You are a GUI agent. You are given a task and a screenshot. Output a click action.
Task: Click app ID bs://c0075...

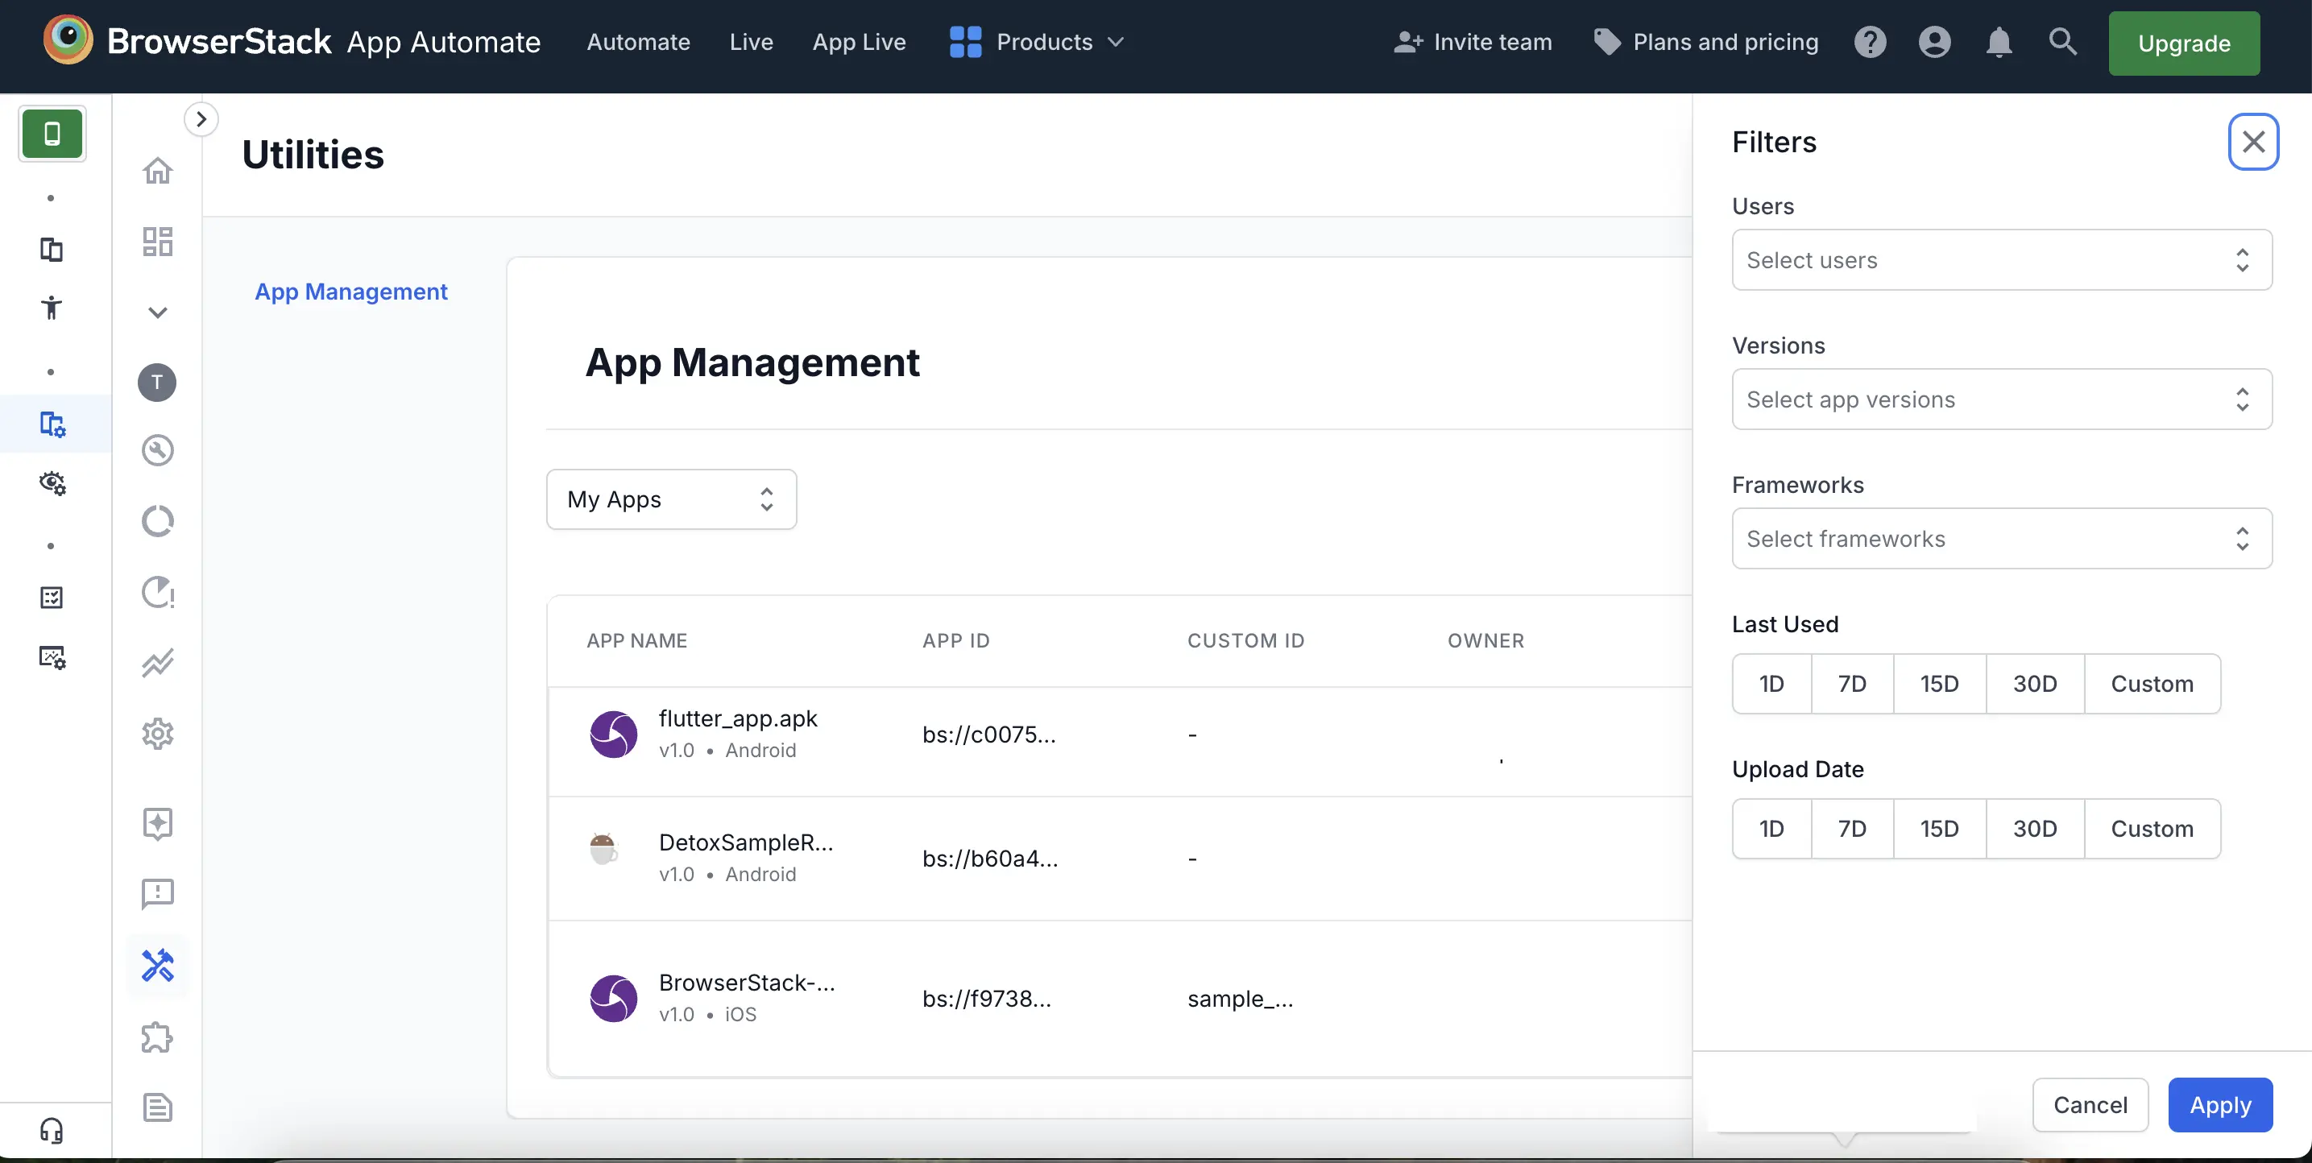point(989,734)
